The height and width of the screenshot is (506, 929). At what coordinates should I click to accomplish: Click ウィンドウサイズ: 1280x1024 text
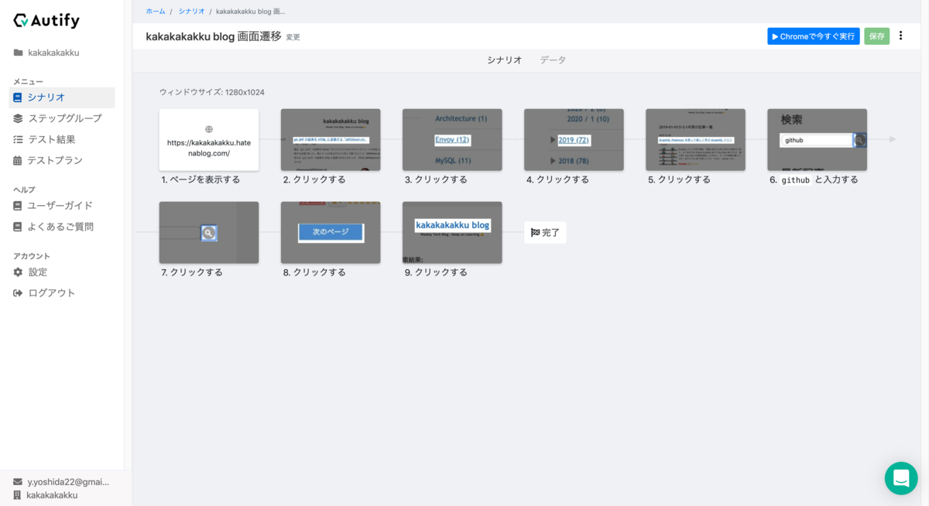point(212,92)
